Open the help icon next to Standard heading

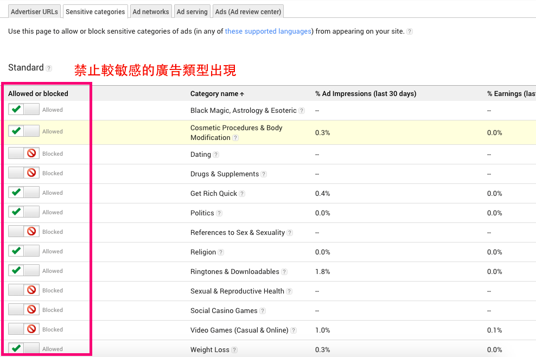[49, 68]
